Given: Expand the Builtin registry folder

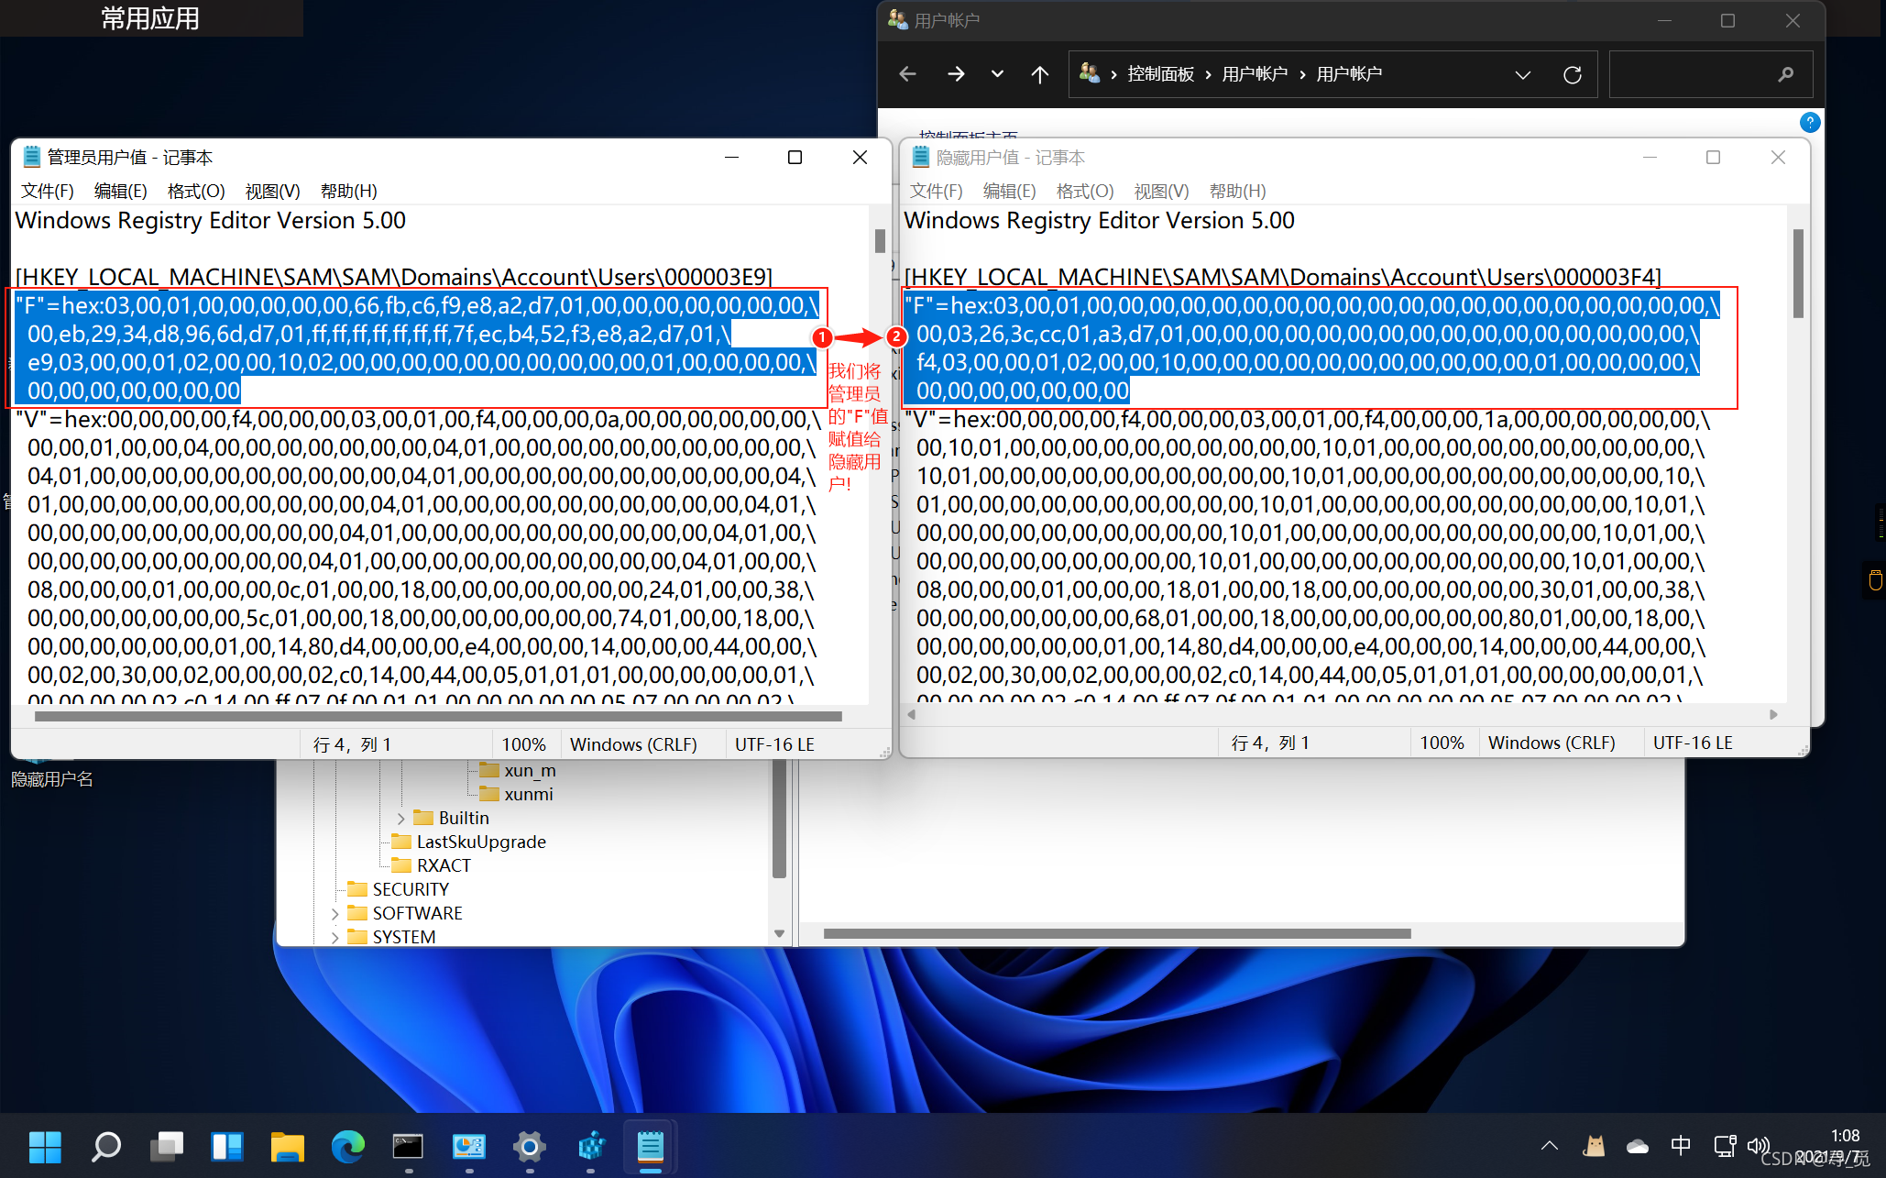Looking at the screenshot, I should [x=401, y=818].
